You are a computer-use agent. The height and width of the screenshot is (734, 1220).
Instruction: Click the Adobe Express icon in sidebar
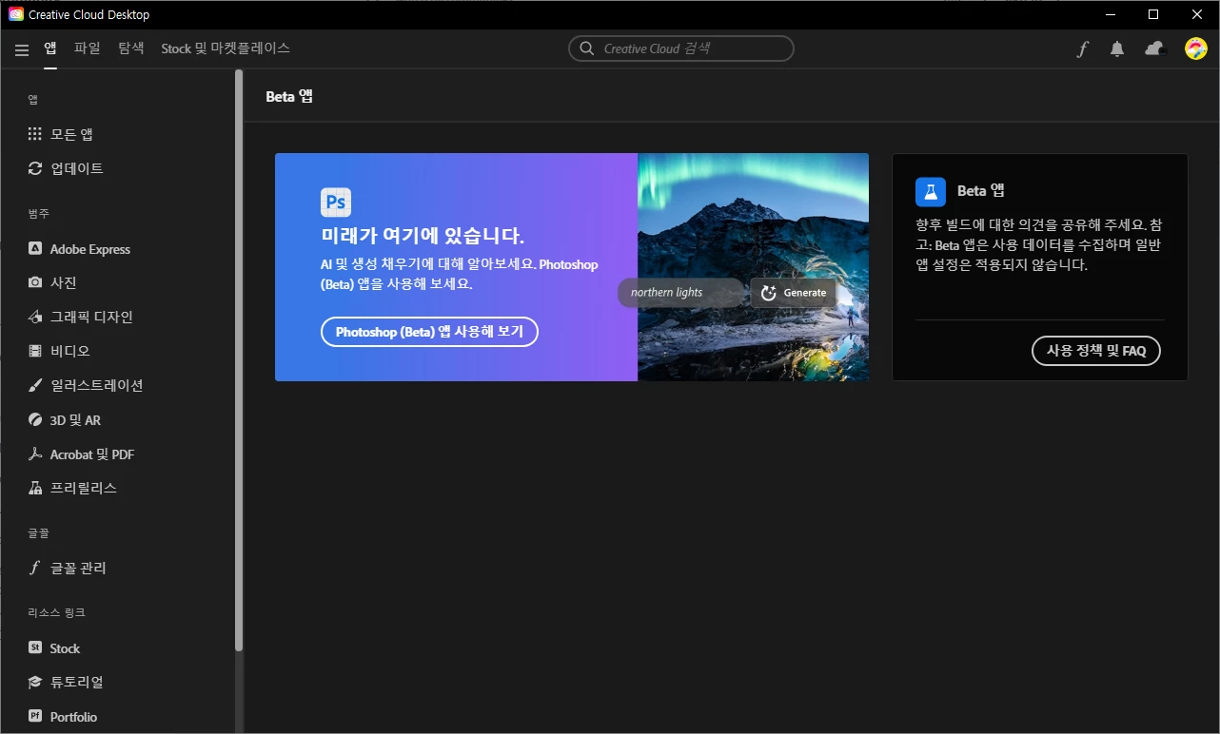click(35, 249)
